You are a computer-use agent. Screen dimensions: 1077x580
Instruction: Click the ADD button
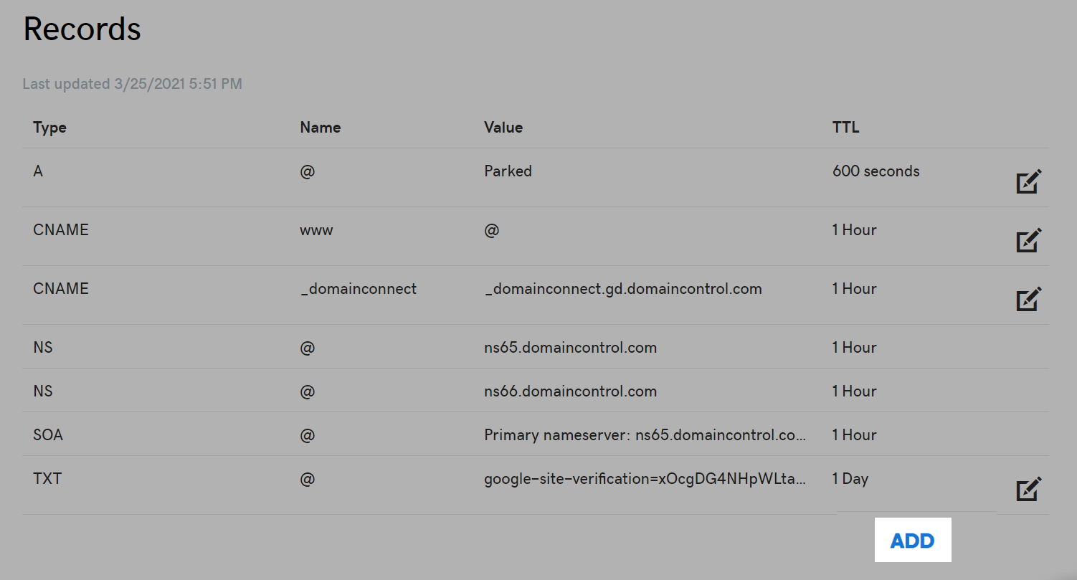point(913,541)
